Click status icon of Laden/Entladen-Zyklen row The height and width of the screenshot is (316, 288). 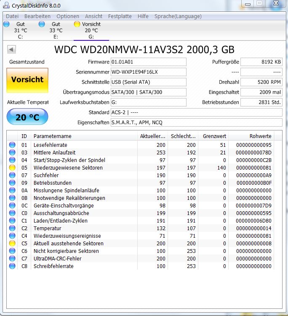coord(12,220)
